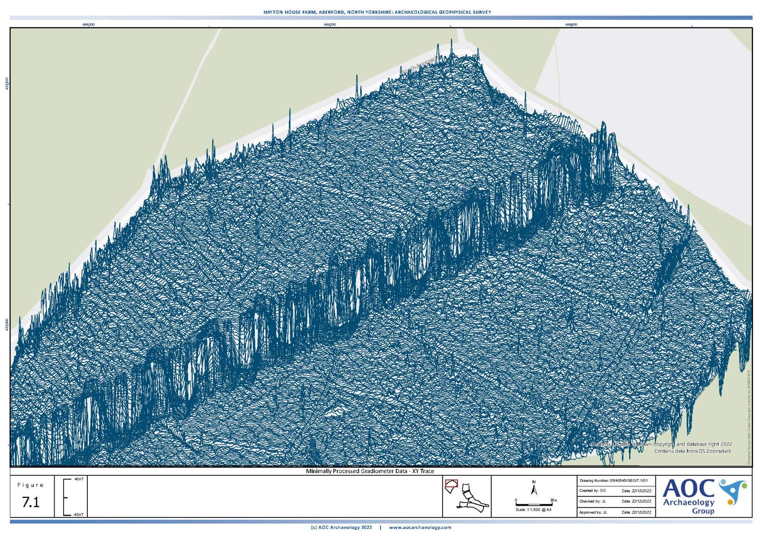Click the (c) AOC Archaeology 2022 footer text

pos(341,527)
